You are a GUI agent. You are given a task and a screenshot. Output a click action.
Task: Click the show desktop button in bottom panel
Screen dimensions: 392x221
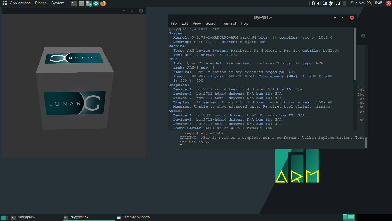pyautogui.click(x=3, y=218)
